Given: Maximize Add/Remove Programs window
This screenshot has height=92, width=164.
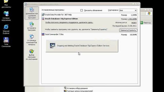Looking at the screenshot, I should tap(136, 4).
